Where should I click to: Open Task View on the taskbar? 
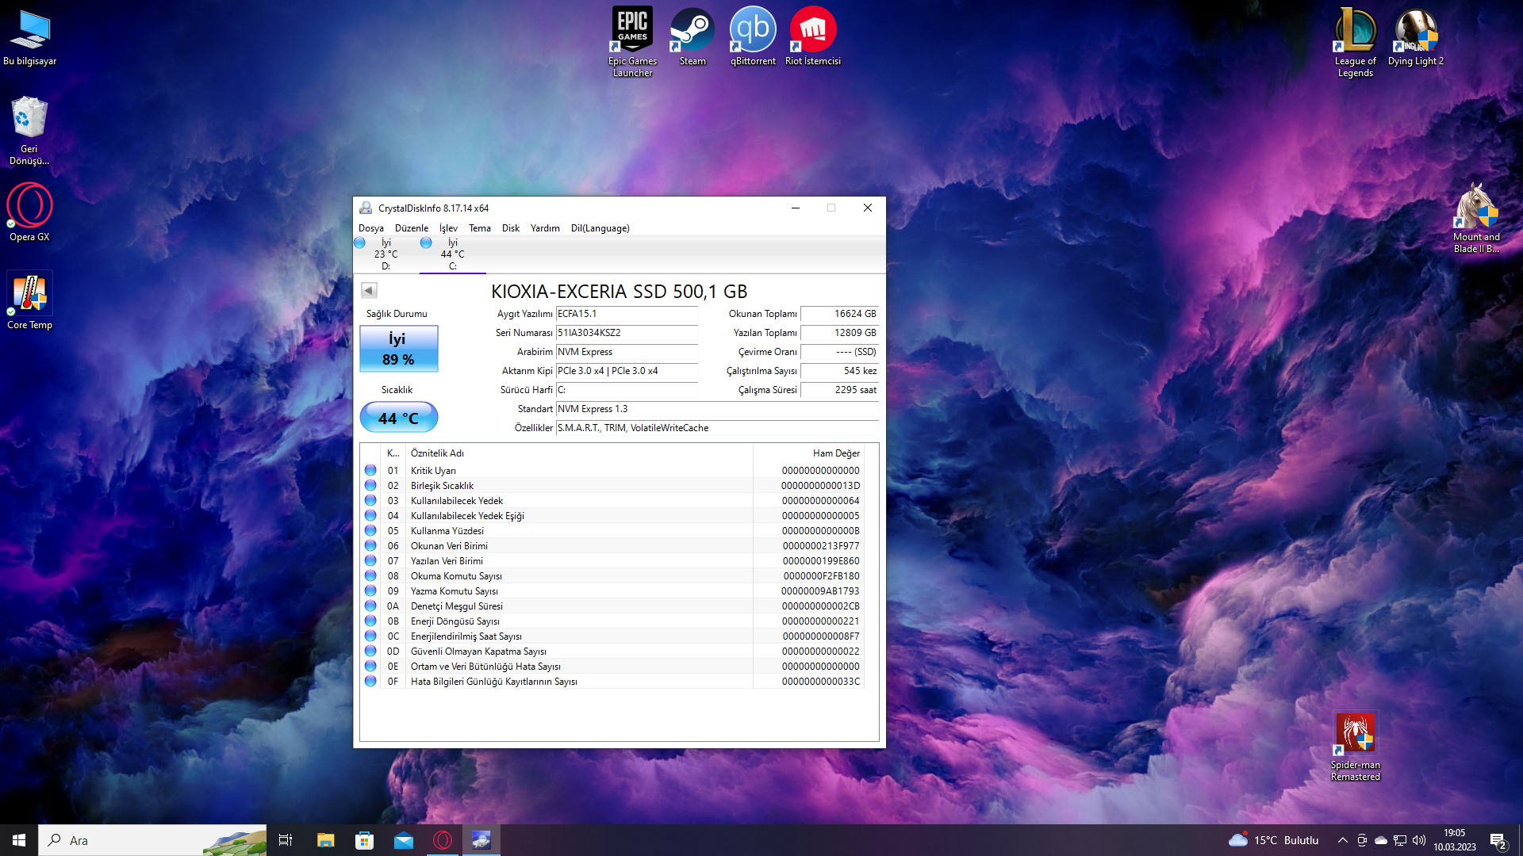click(286, 840)
